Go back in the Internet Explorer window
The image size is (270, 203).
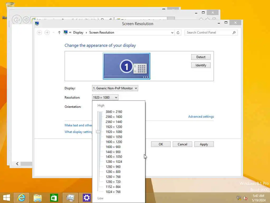pos(17,20)
